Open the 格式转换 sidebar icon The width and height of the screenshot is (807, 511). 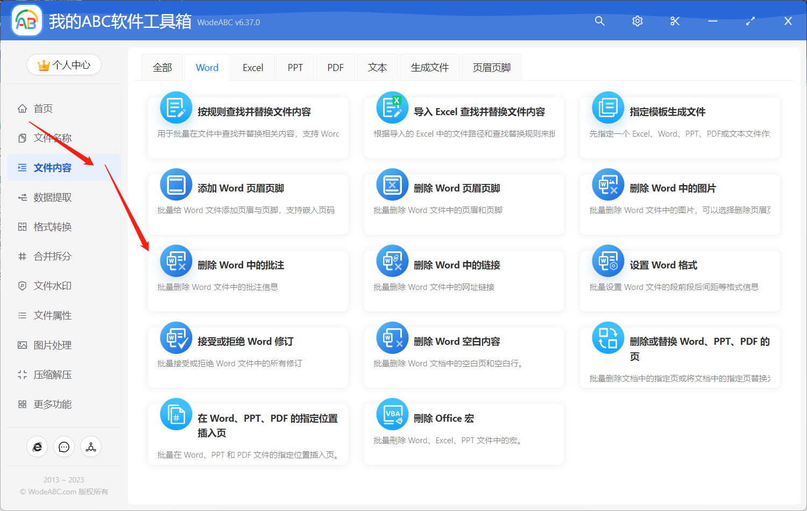click(x=22, y=226)
